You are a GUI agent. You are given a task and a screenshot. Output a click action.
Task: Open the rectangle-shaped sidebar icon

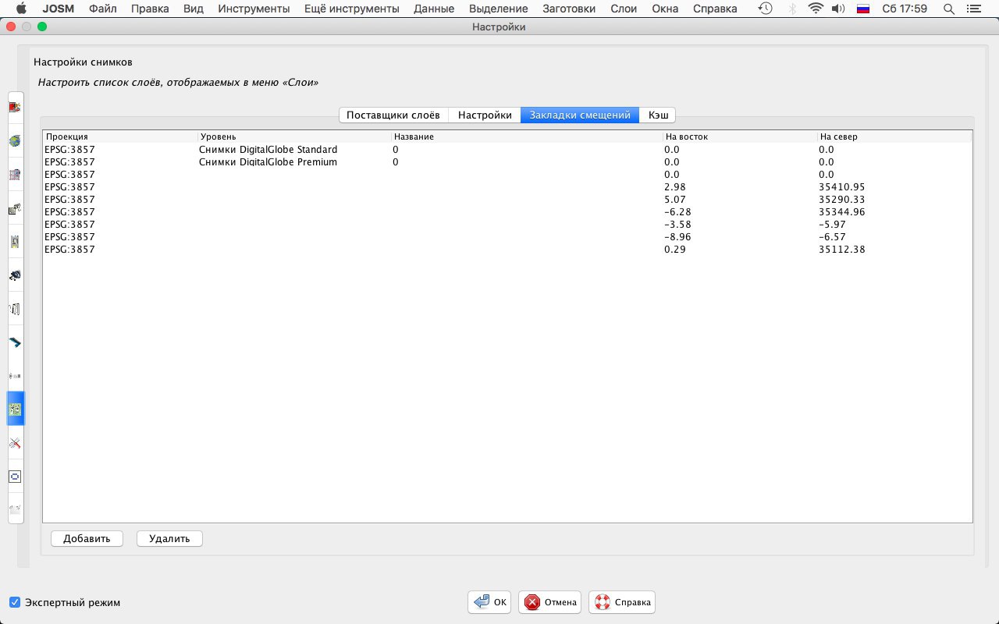pos(15,477)
